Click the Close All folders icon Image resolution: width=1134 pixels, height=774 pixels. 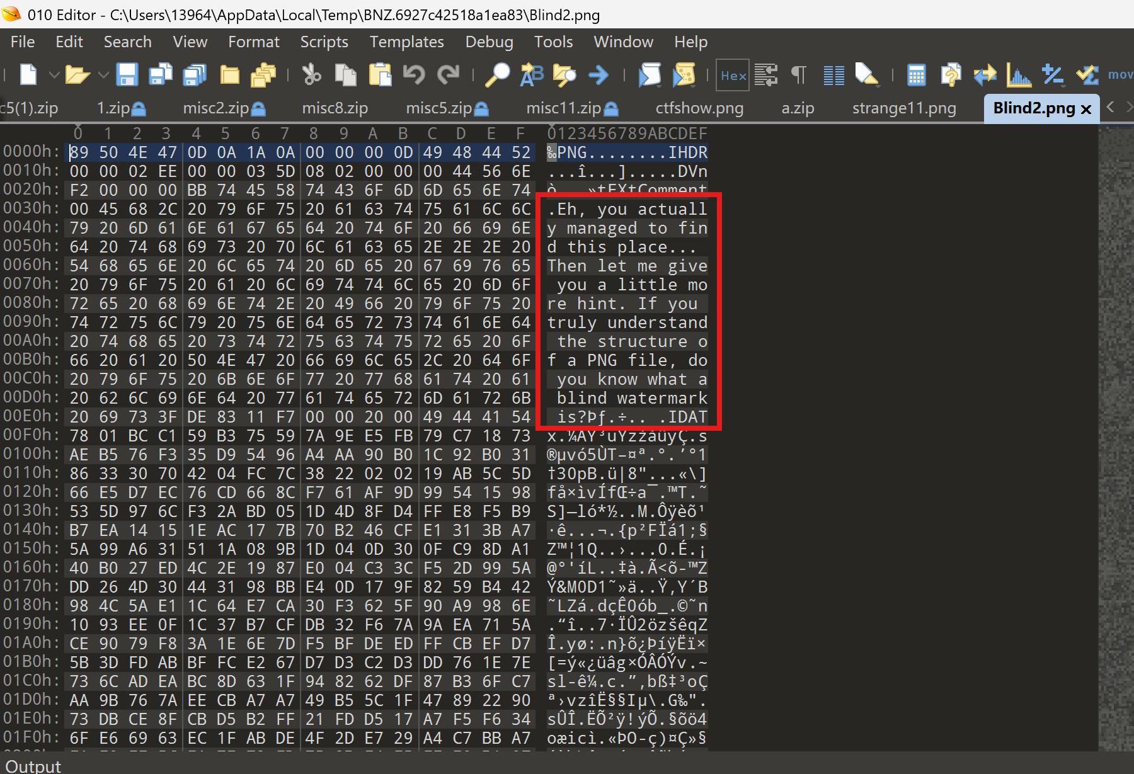[263, 75]
